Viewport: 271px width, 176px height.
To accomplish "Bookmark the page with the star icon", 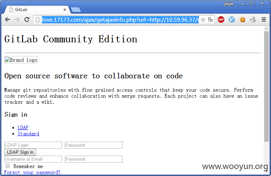I will (203, 20).
